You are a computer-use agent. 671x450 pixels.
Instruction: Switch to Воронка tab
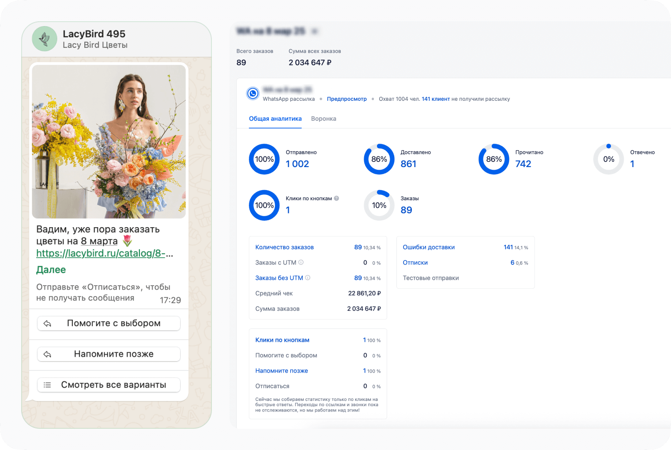pos(324,118)
